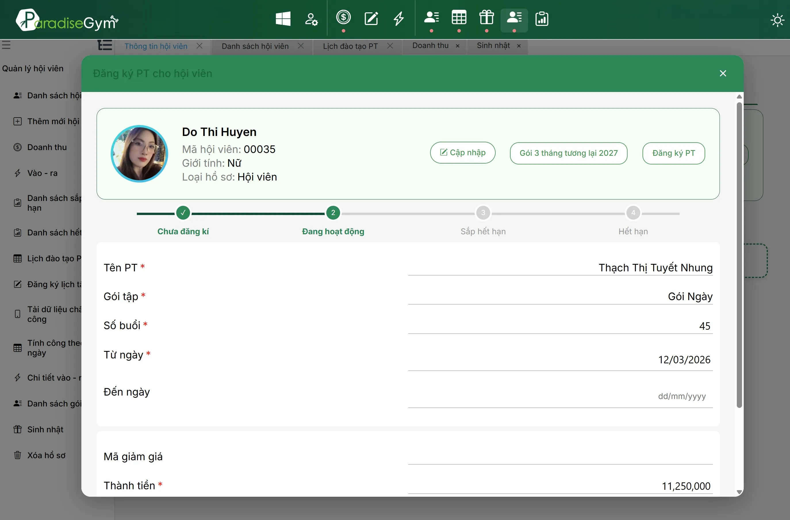Open the lightning check-in icon in toolbar
The image size is (790, 520).
(x=399, y=19)
